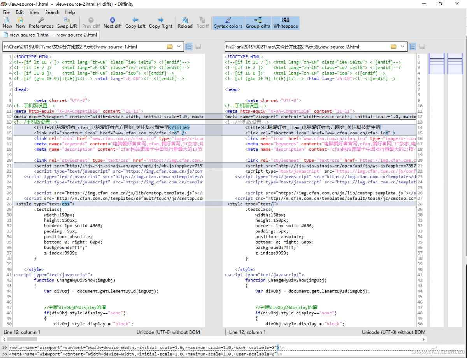Click '<style type="text/">' in right pane
The image size is (467, 358).
pyautogui.click(x=253, y=204)
